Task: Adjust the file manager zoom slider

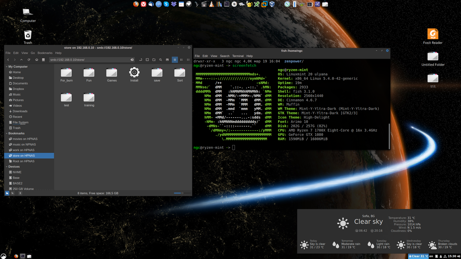Action: tap(182, 193)
